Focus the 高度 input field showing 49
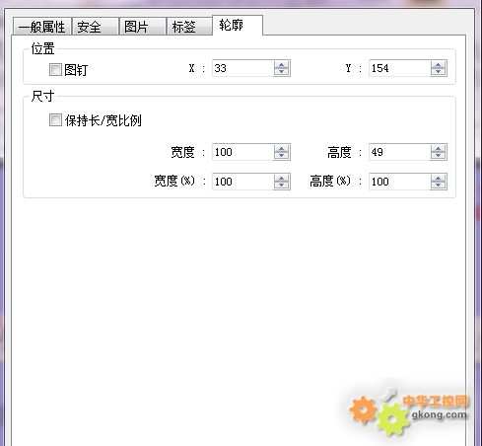The image size is (482, 446). coord(399,152)
